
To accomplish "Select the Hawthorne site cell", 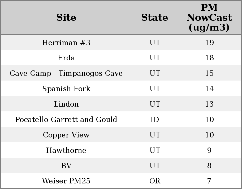I will (66, 150).
